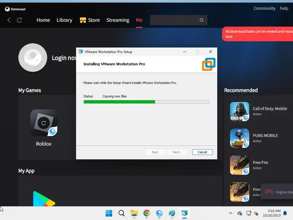Open the Community link
This screenshot has width=293, height=220.
coord(264,8)
